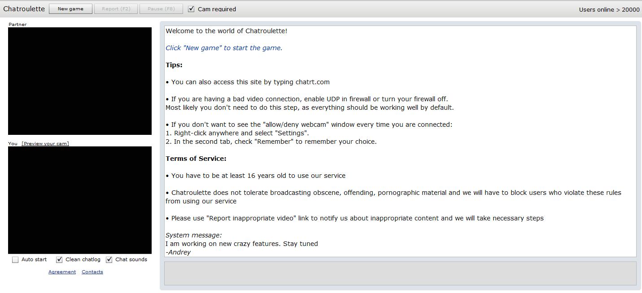Click the welcome message line in chat log
642x293 pixels.
[227, 31]
